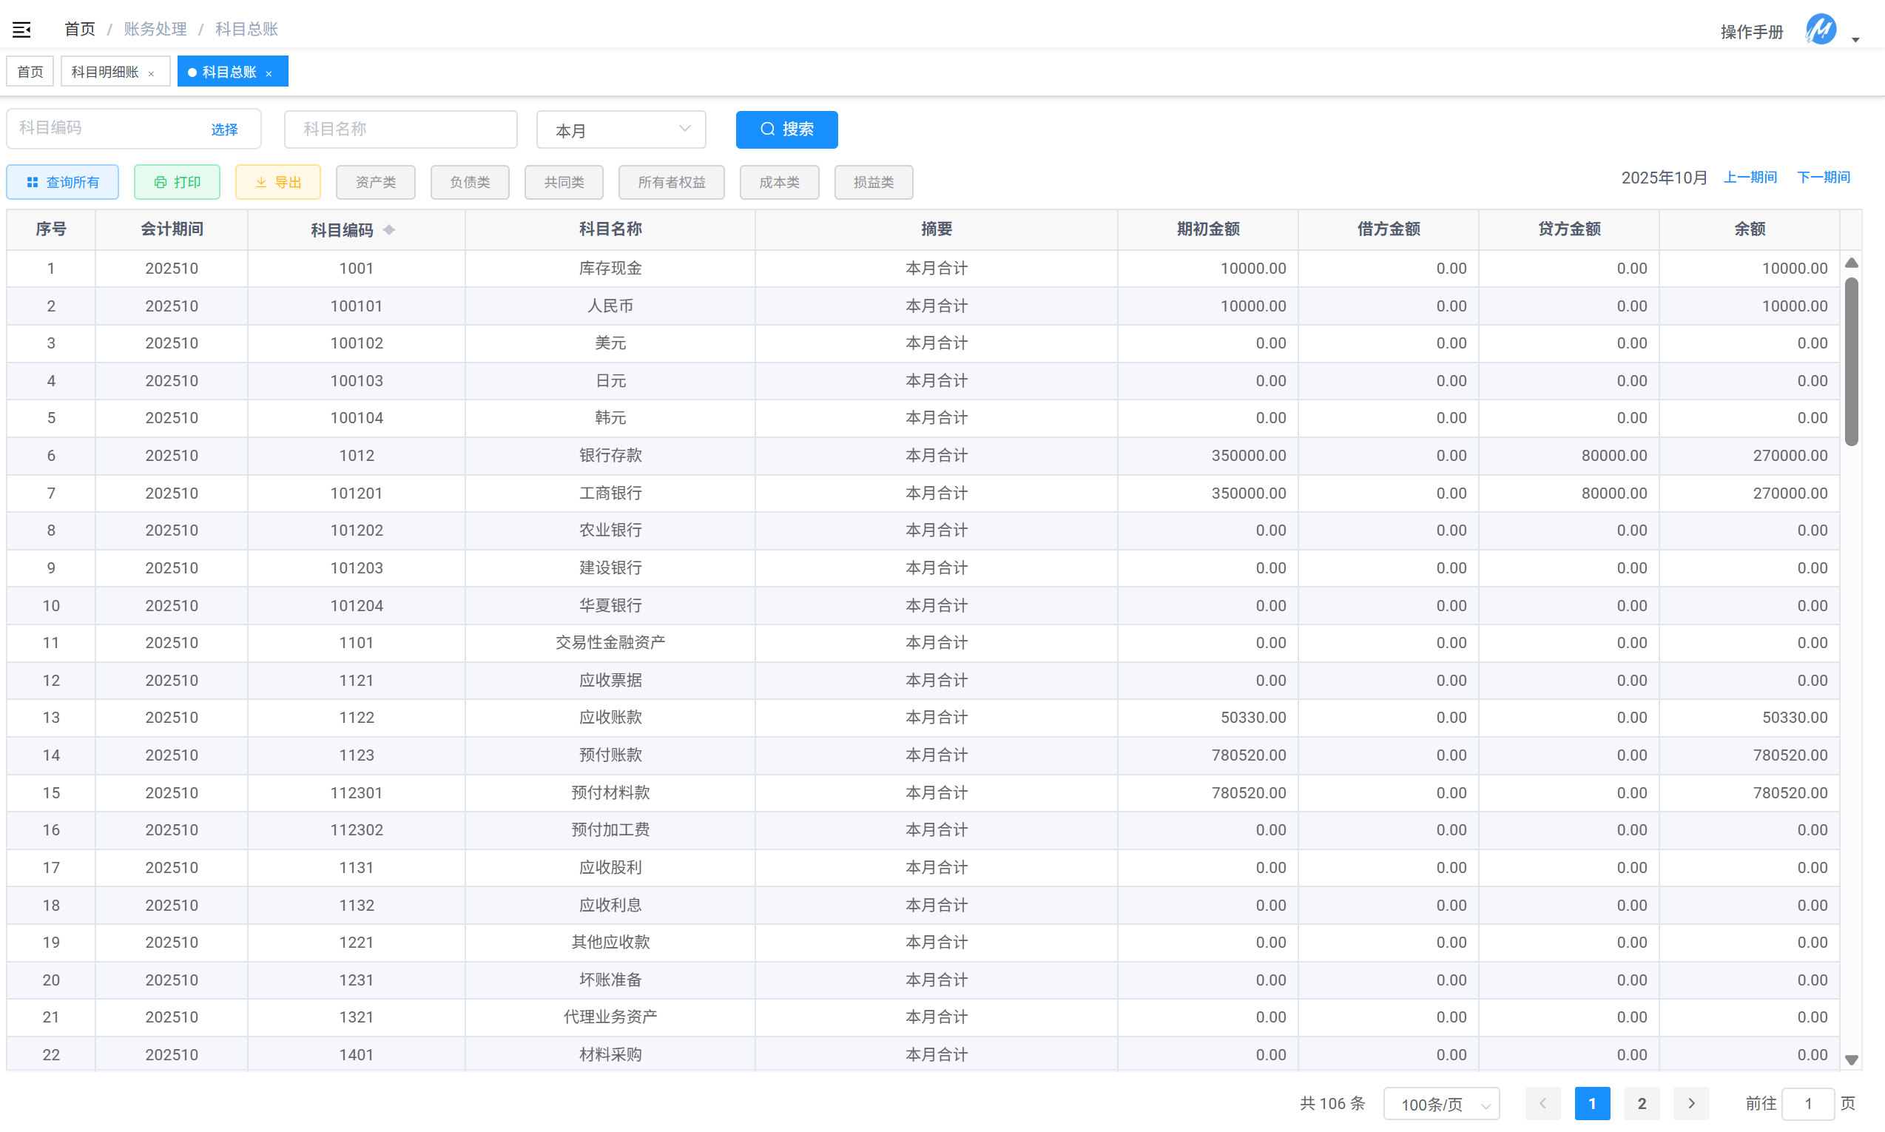Collapse the sidebar using the hamburger icon
Viewport: 1885px width, 1132px height.
coord(21,30)
